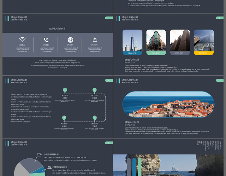226x176 pixels.
Task: Click the '关键词' label under the Wi-Fi icon
Action: point(22,45)
